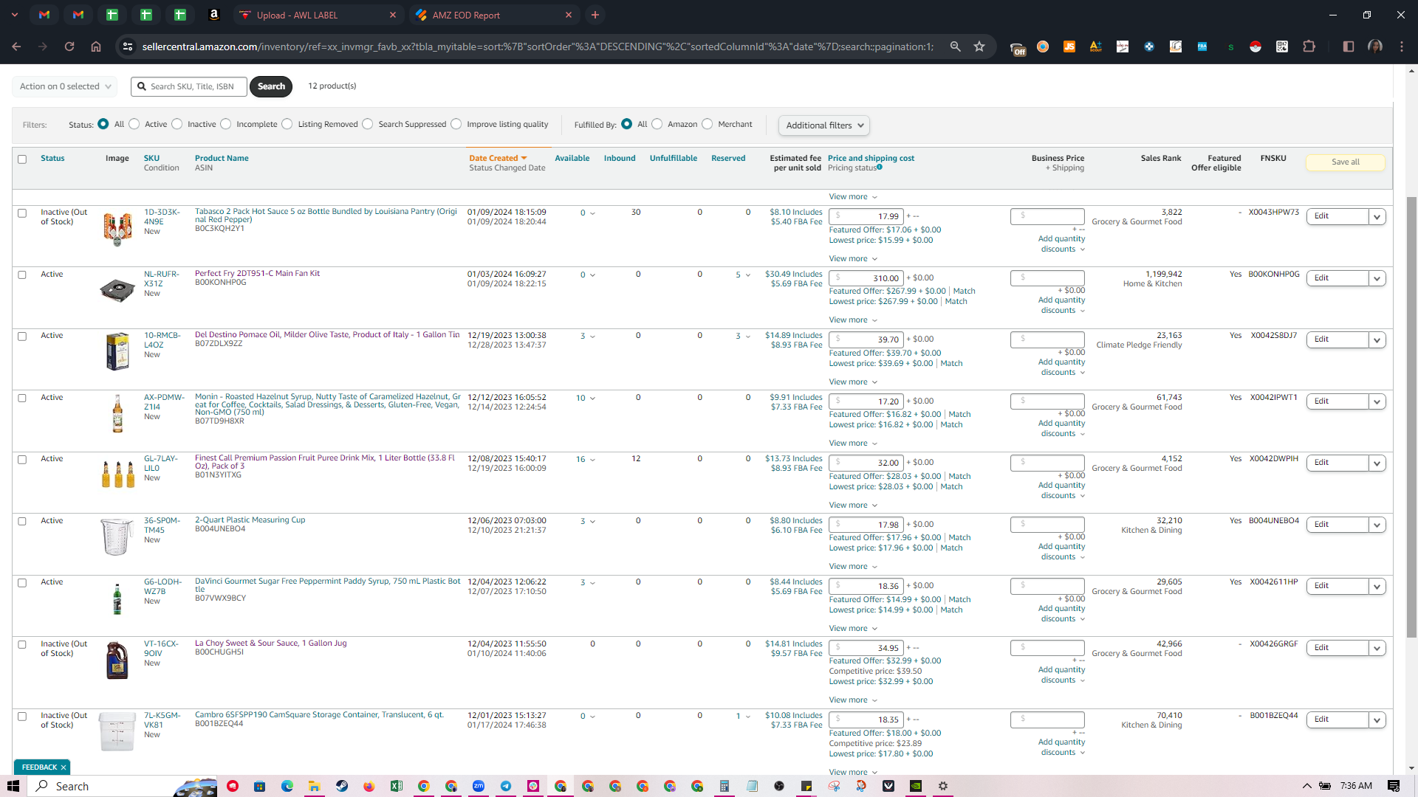Reload the Seller Central page

tap(69, 46)
